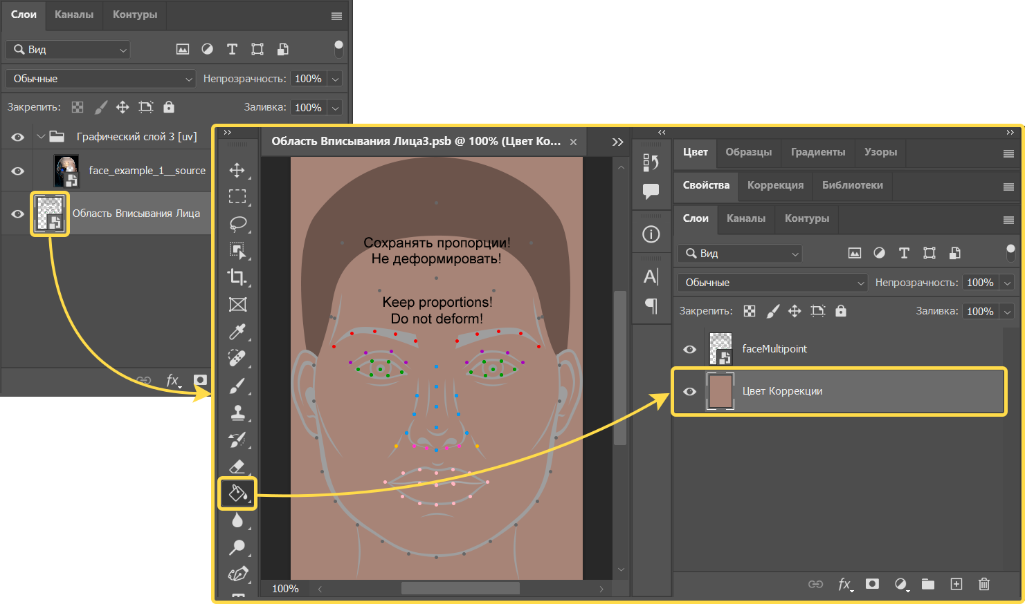1025x604 pixels.
Task: Switch to the Градиенты tab
Action: point(817,152)
